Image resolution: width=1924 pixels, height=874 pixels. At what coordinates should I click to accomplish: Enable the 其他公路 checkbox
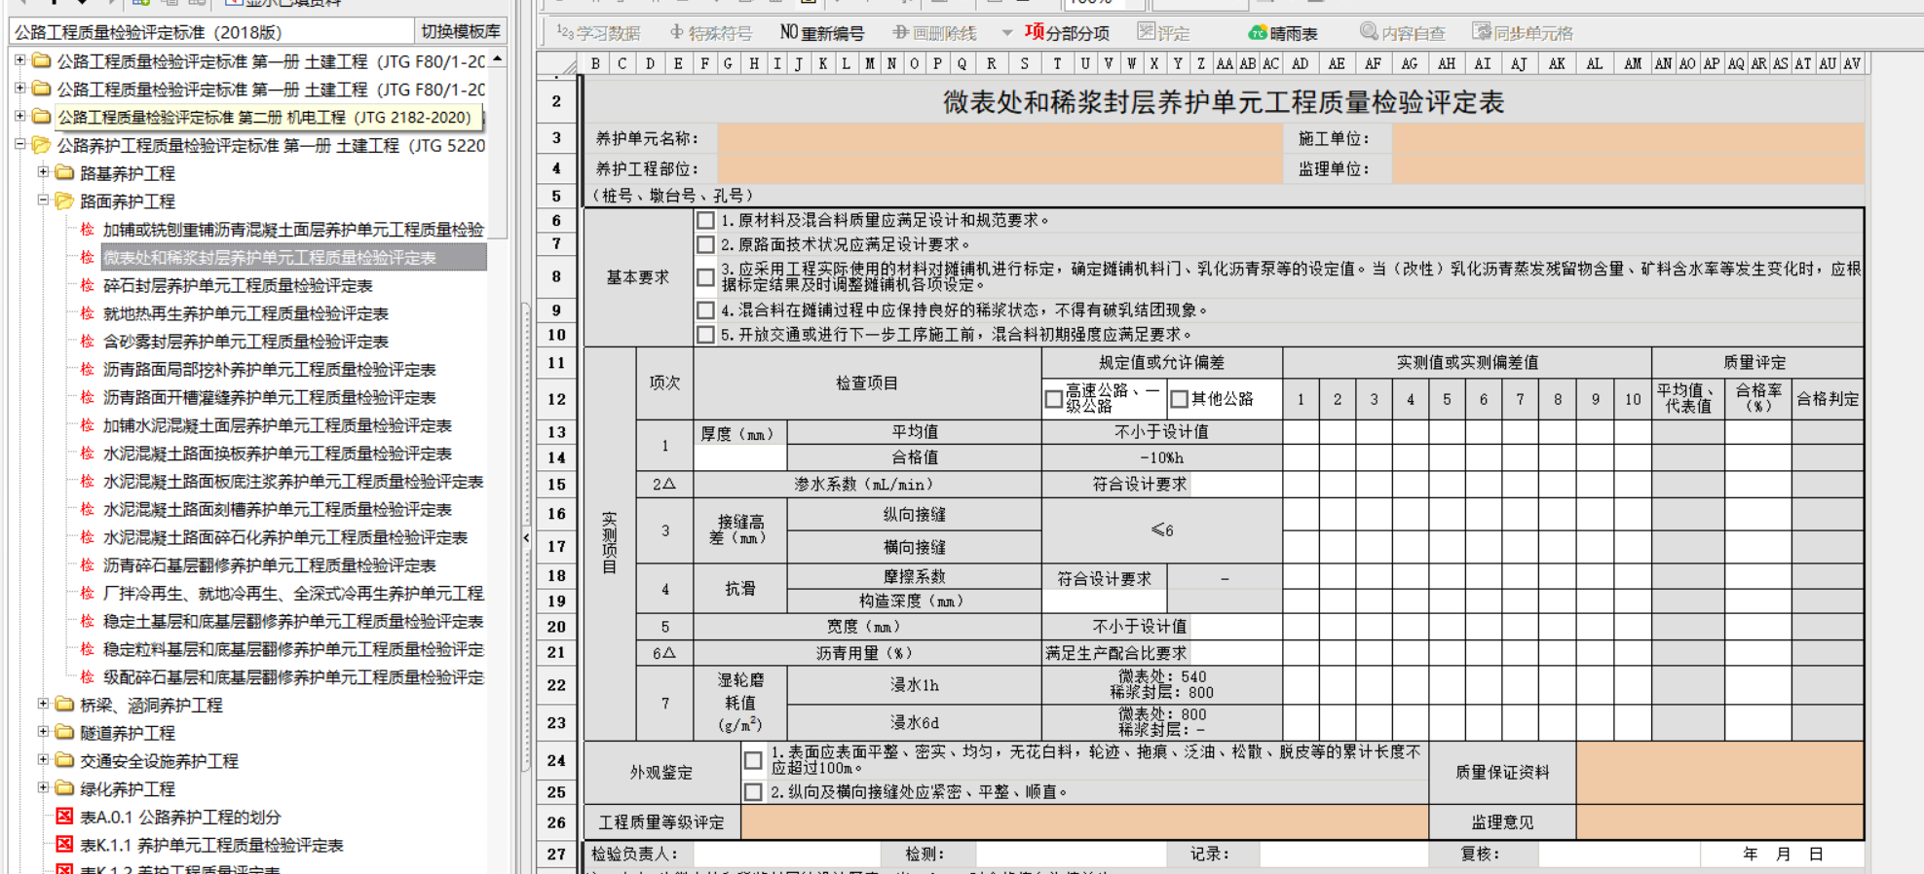point(1180,399)
